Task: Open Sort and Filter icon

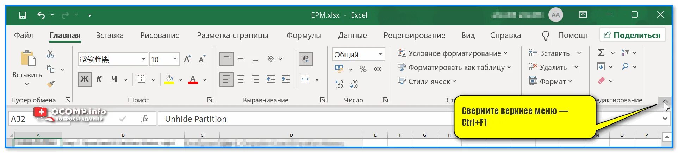Action: (x=625, y=53)
